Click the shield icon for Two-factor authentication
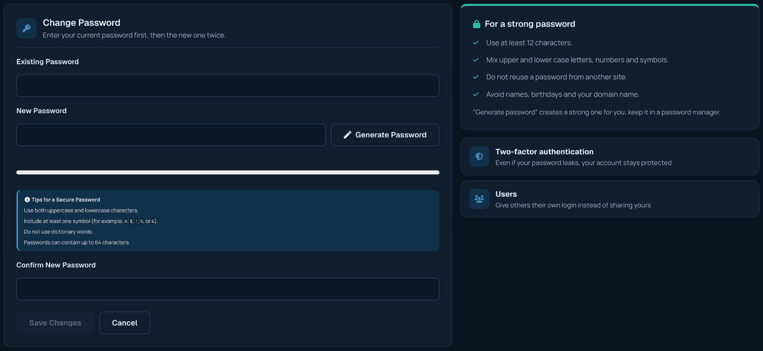Screen dimensions: 763x351 (479, 157)
